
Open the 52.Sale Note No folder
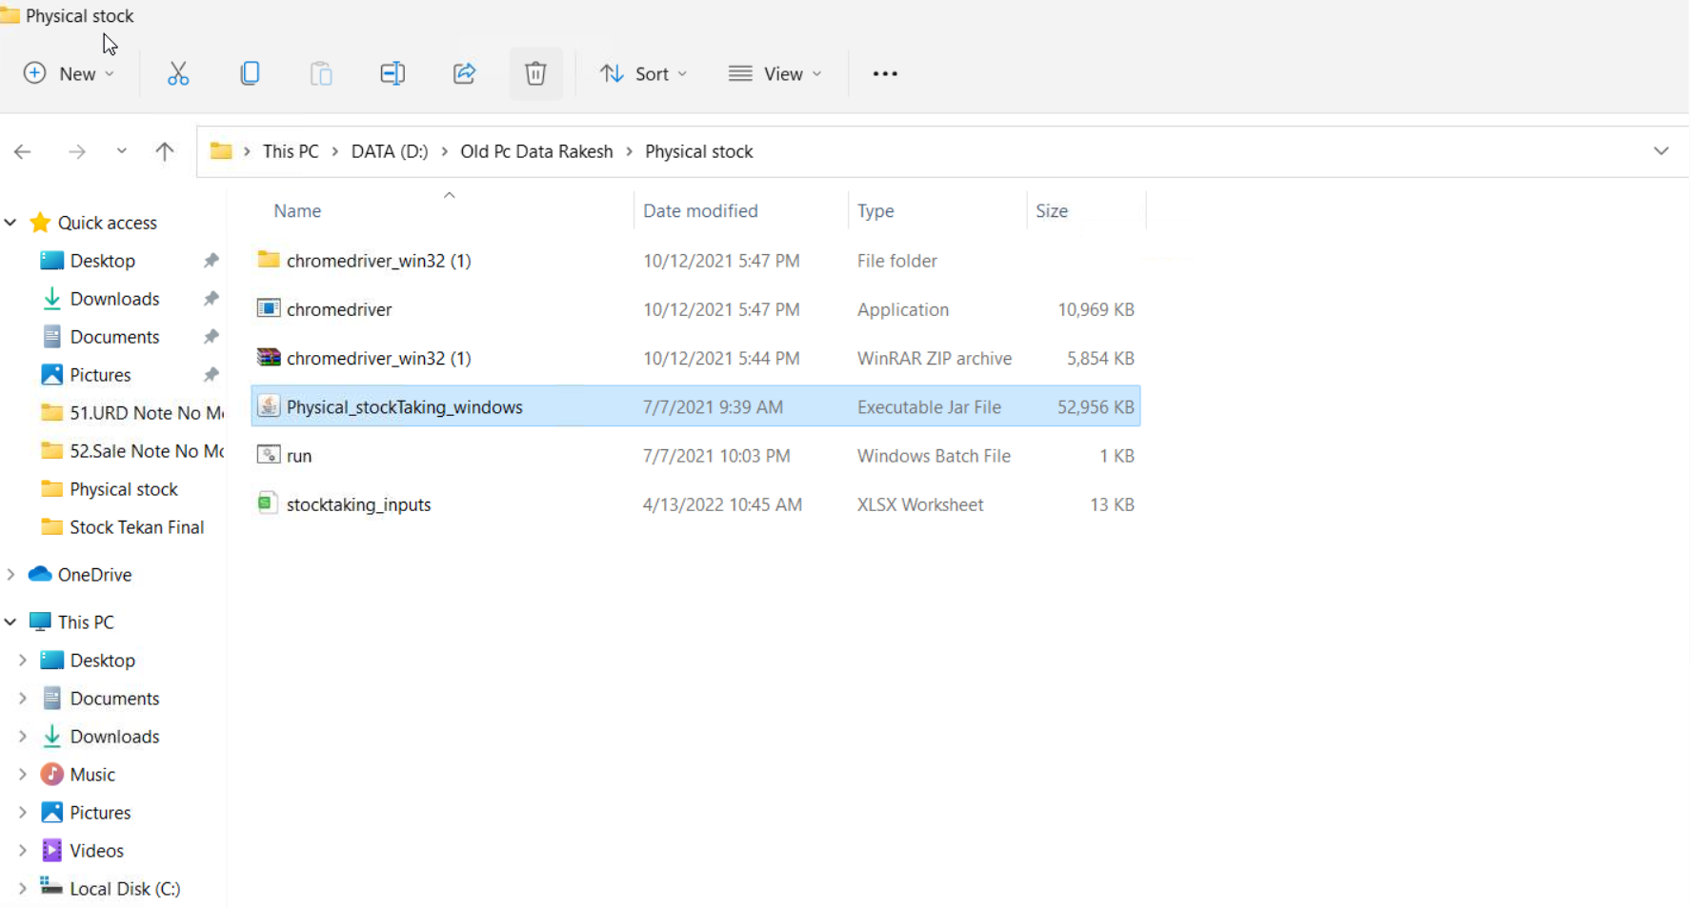tap(131, 450)
